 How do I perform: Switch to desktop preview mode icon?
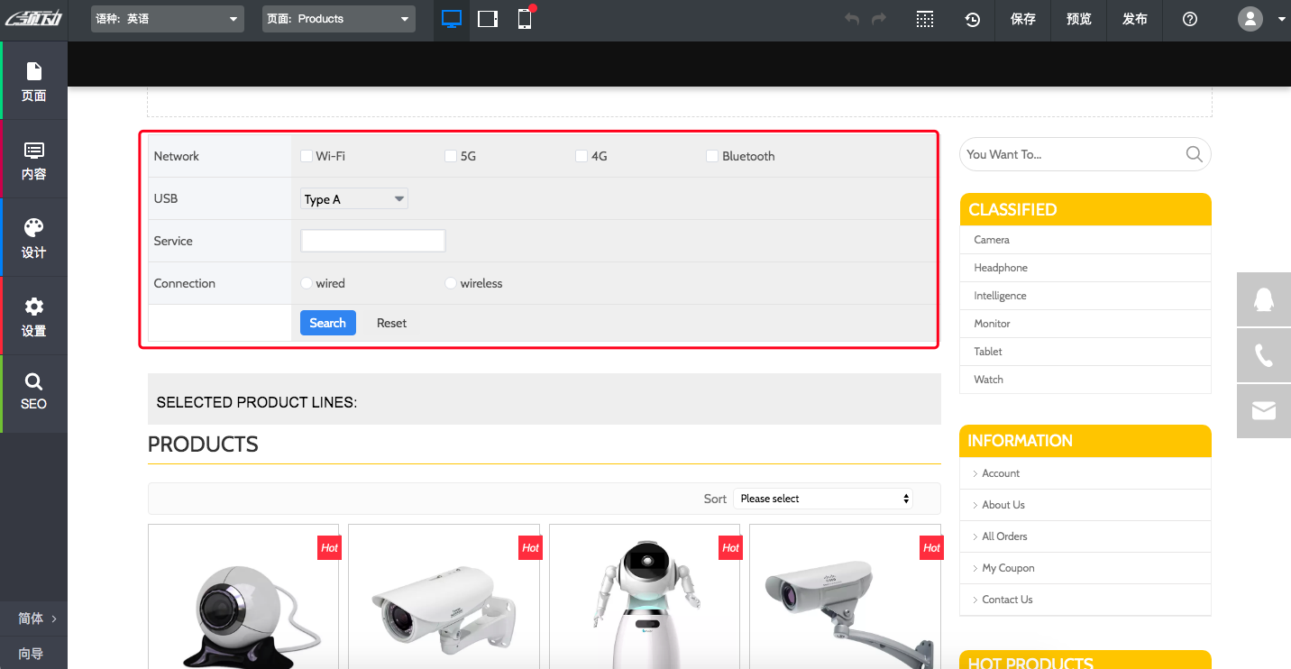coord(452,19)
